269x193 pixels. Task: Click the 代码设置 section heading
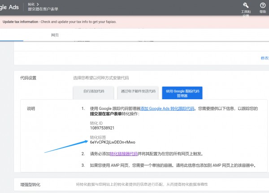point(28,78)
